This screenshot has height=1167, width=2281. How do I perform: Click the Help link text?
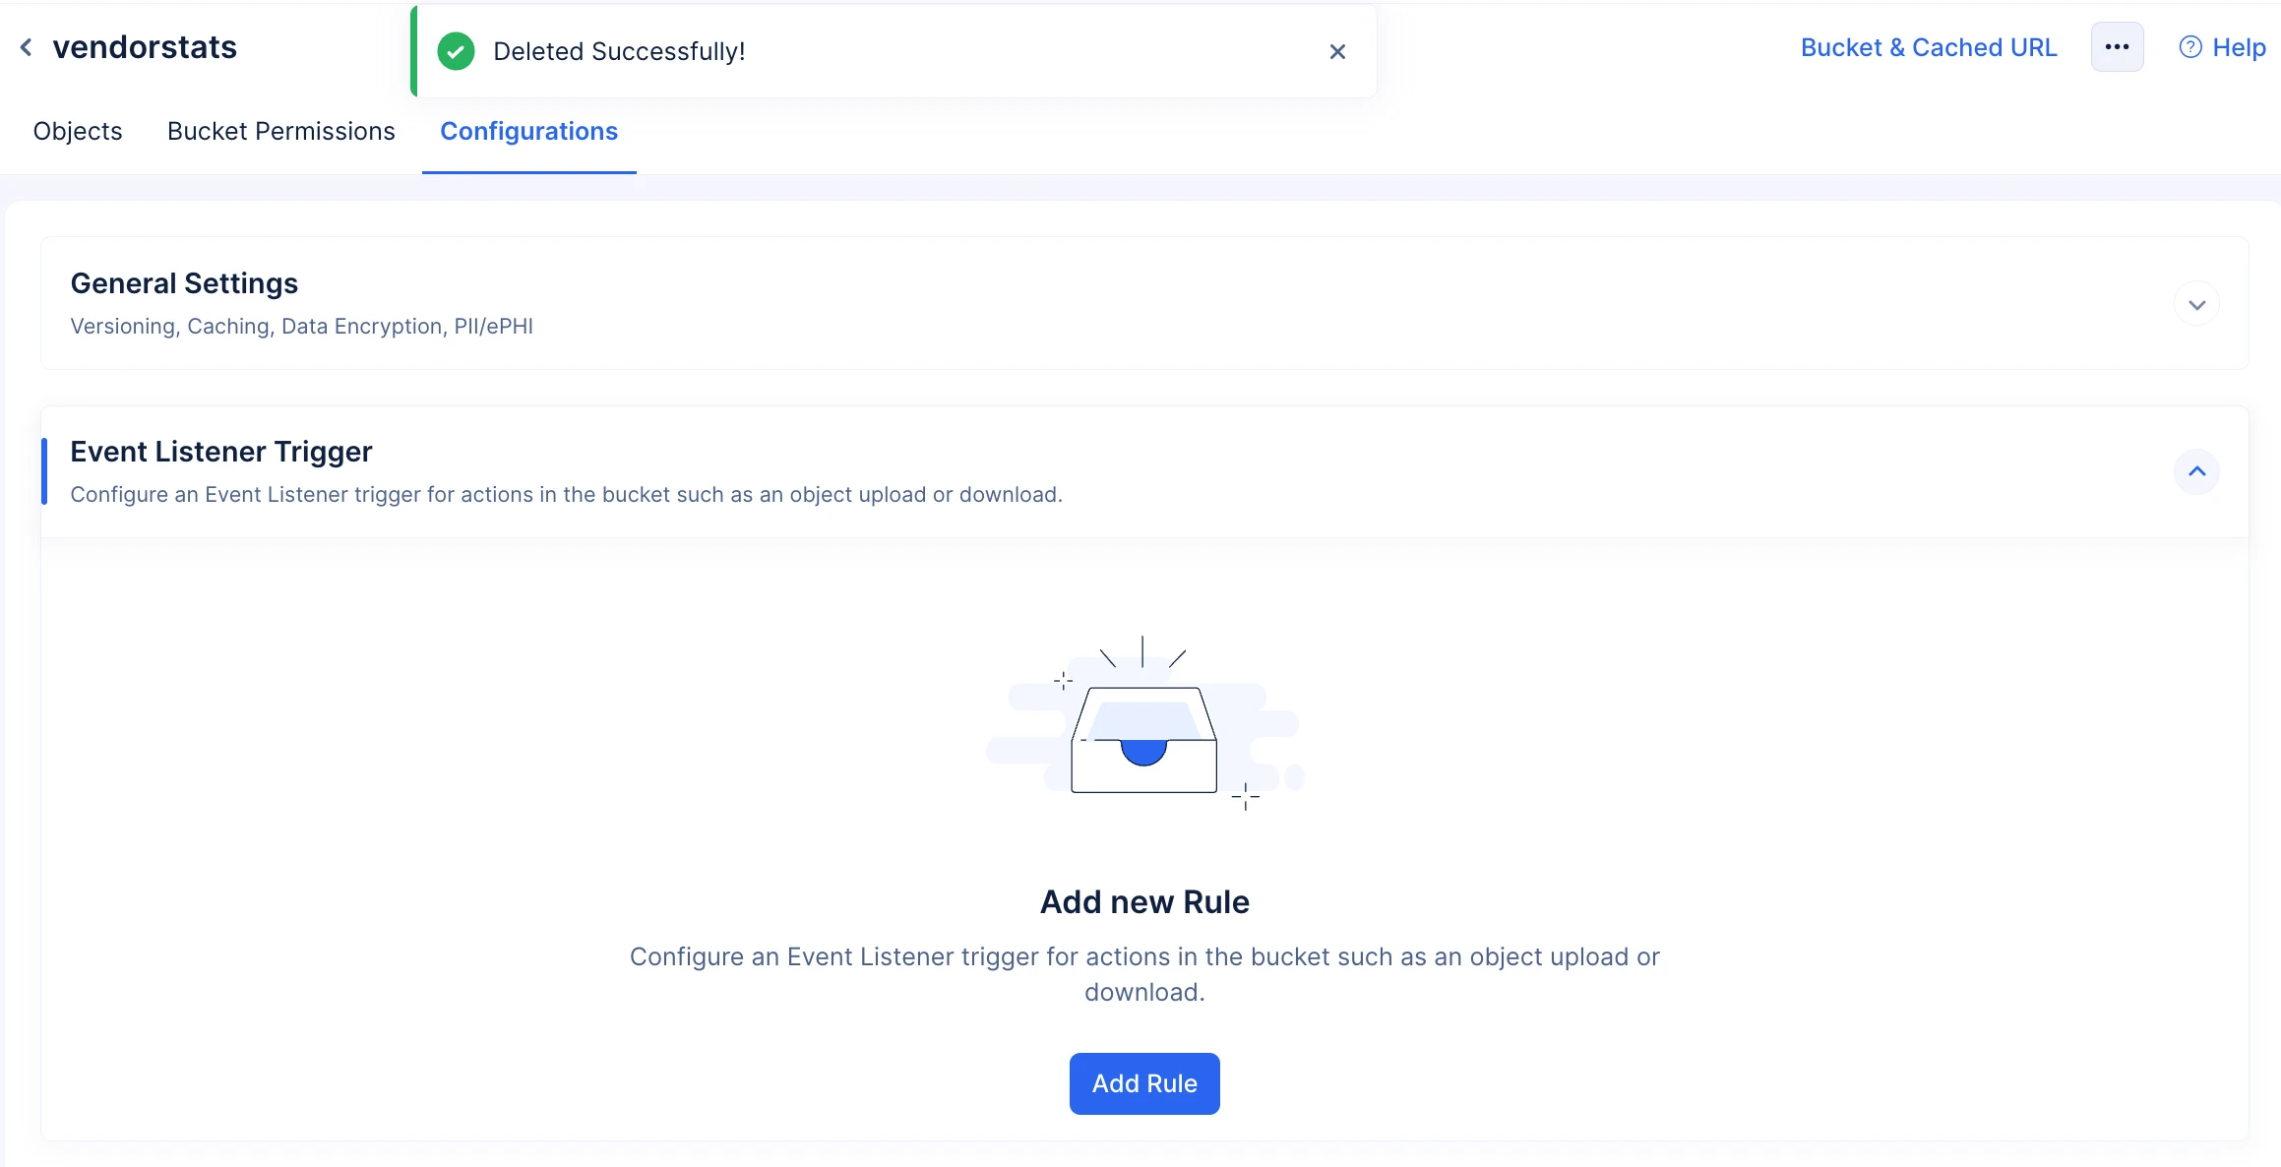coord(2239,47)
